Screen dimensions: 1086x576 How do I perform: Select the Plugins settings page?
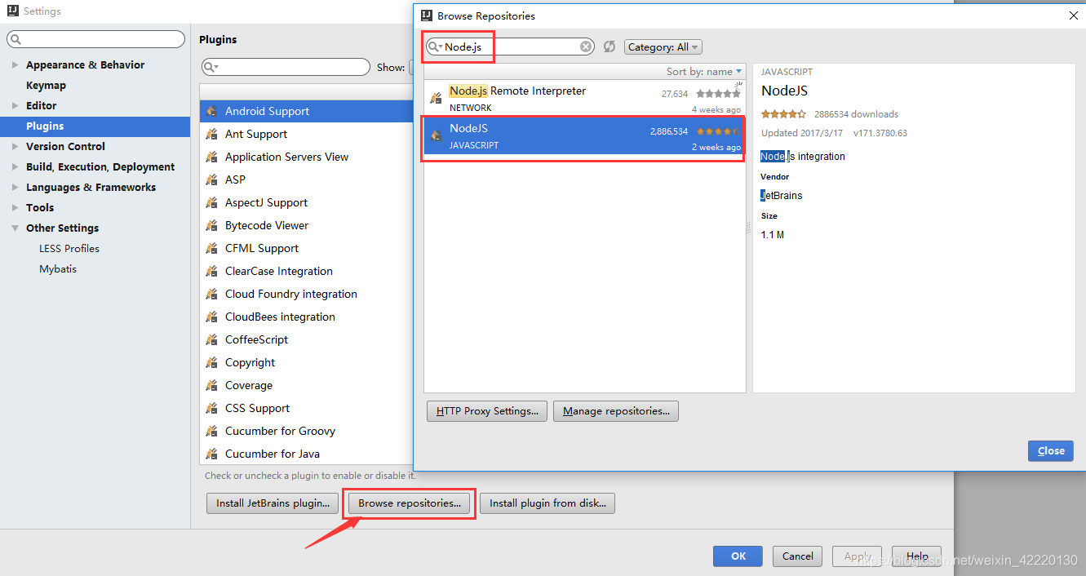[95, 126]
